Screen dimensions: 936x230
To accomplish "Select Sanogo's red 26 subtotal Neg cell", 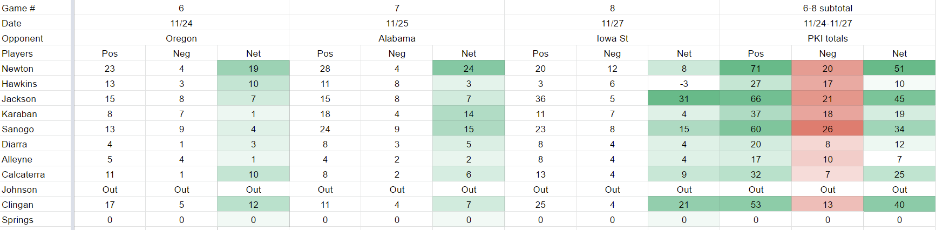I will [828, 129].
